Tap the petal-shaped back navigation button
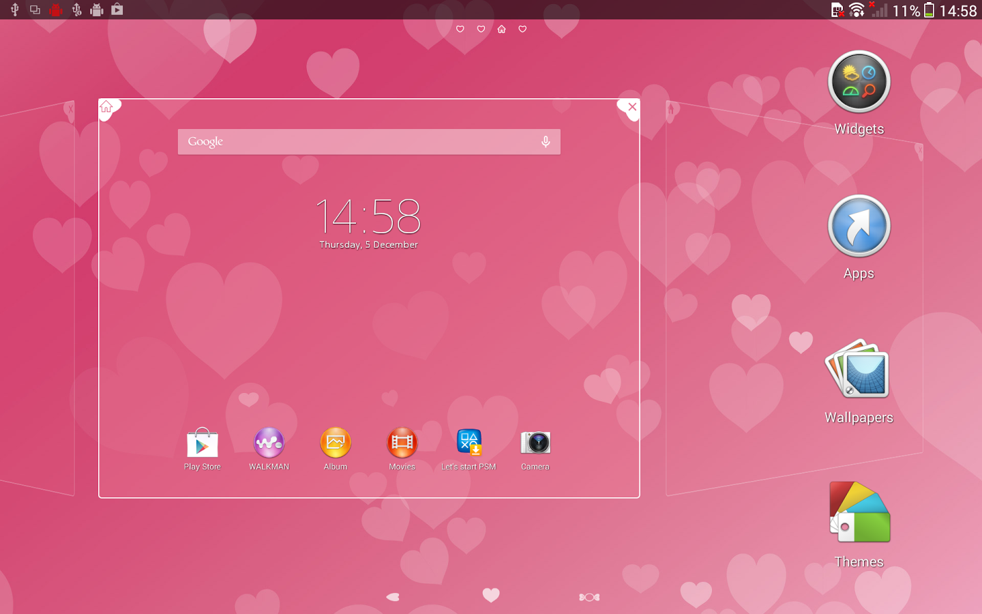This screenshot has width=982, height=614. click(x=393, y=597)
